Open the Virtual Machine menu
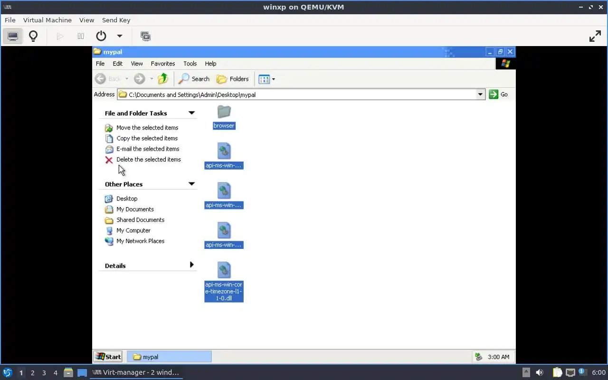Image resolution: width=608 pixels, height=380 pixels. click(47, 20)
